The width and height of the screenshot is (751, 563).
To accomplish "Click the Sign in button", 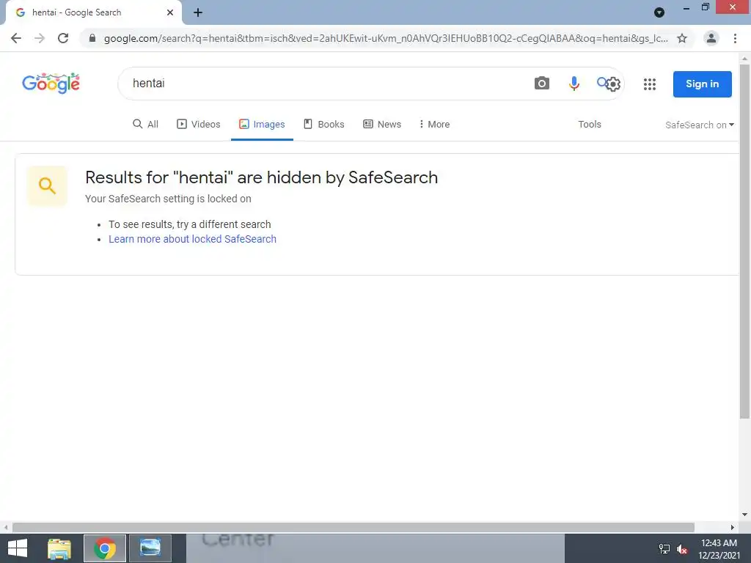I will coord(702,84).
